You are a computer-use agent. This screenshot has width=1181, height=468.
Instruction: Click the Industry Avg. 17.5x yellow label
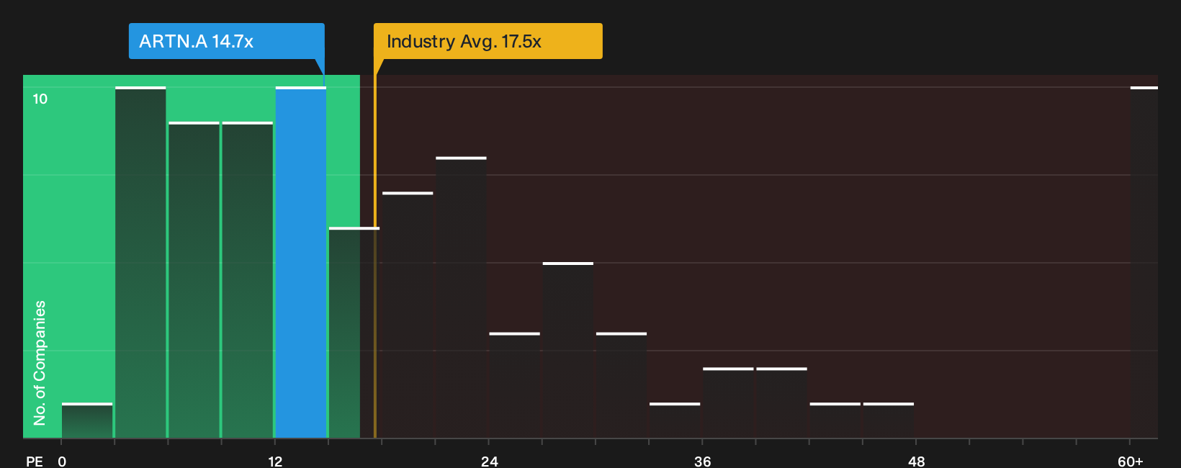click(x=488, y=41)
